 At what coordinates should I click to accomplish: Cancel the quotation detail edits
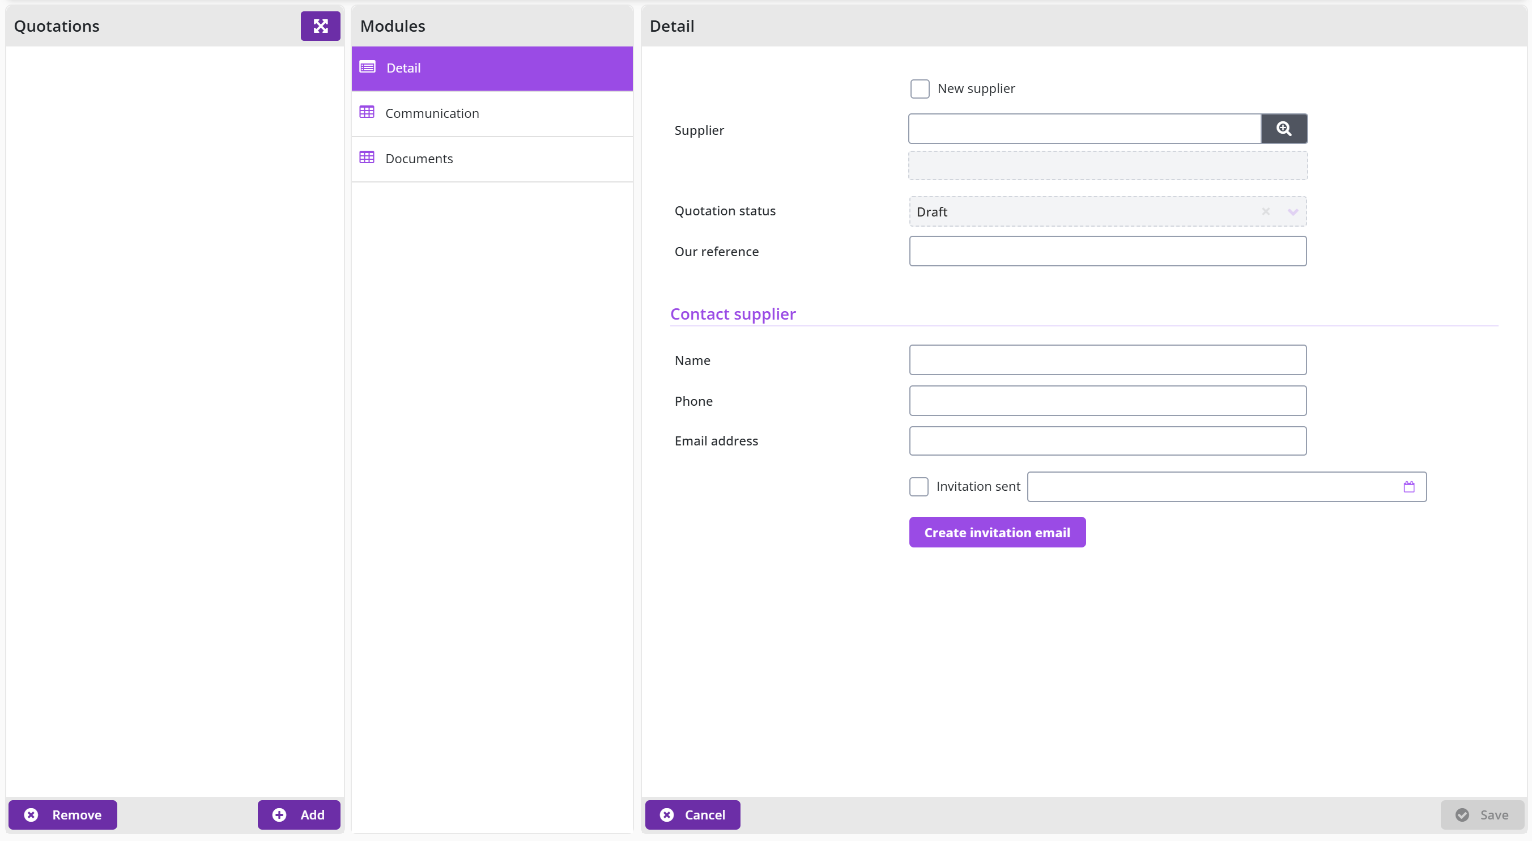tap(692, 814)
